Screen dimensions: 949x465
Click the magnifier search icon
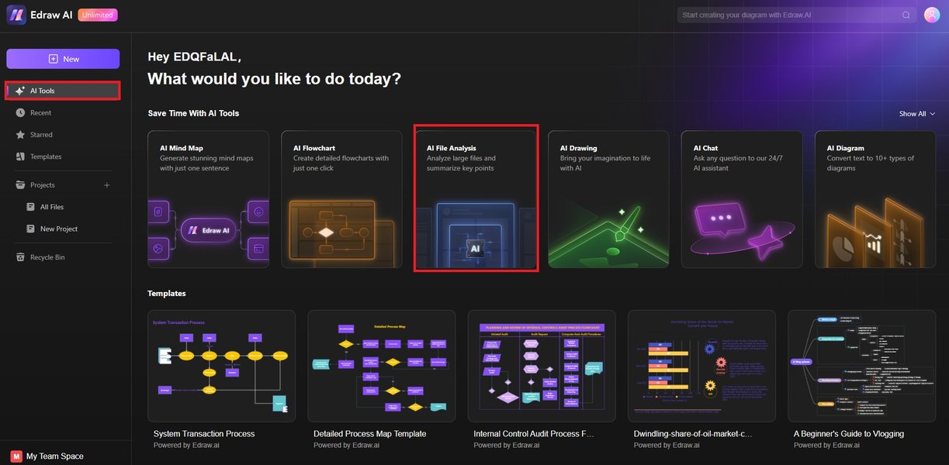click(906, 15)
